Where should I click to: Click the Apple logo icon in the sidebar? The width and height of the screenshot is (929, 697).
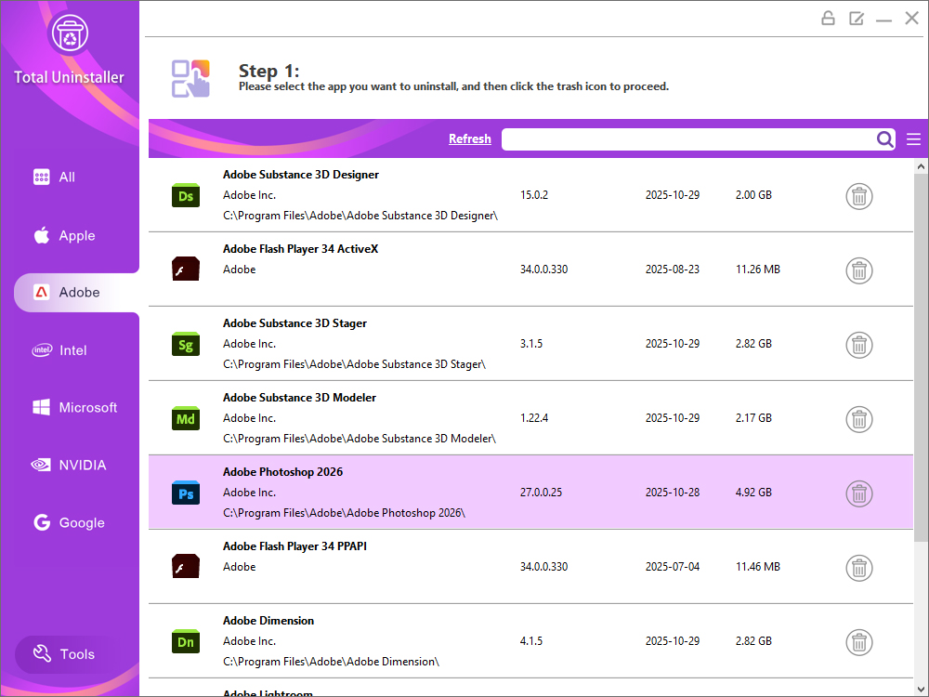(42, 235)
